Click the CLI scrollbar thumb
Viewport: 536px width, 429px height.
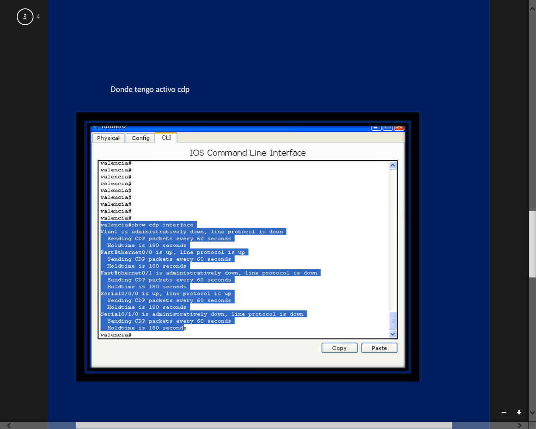tap(393, 321)
